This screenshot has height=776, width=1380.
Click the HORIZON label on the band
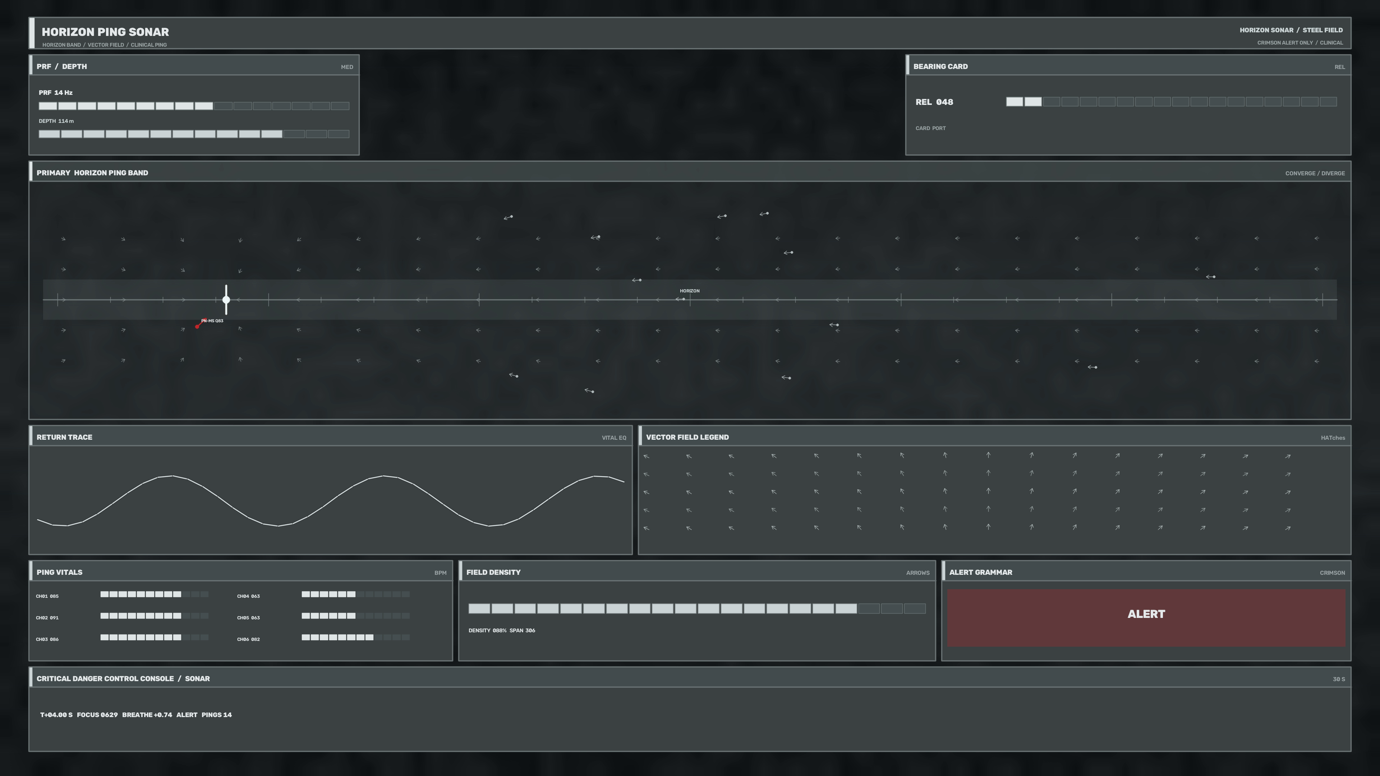[x=690, y=291]
